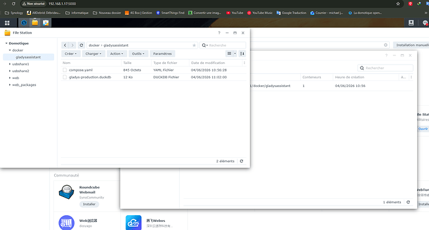Bookmark this page with the browser star
This screenshot has width=429, height=230.
pos(398,4)
